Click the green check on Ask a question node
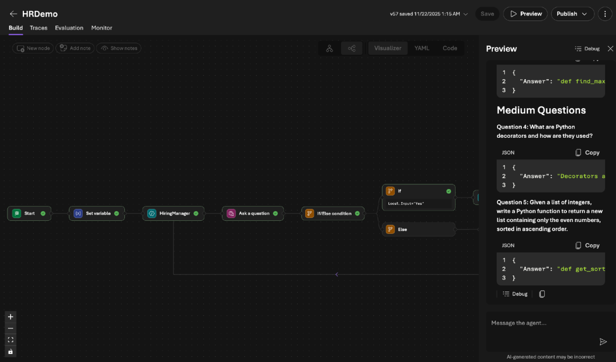 (x=275, y=213)
